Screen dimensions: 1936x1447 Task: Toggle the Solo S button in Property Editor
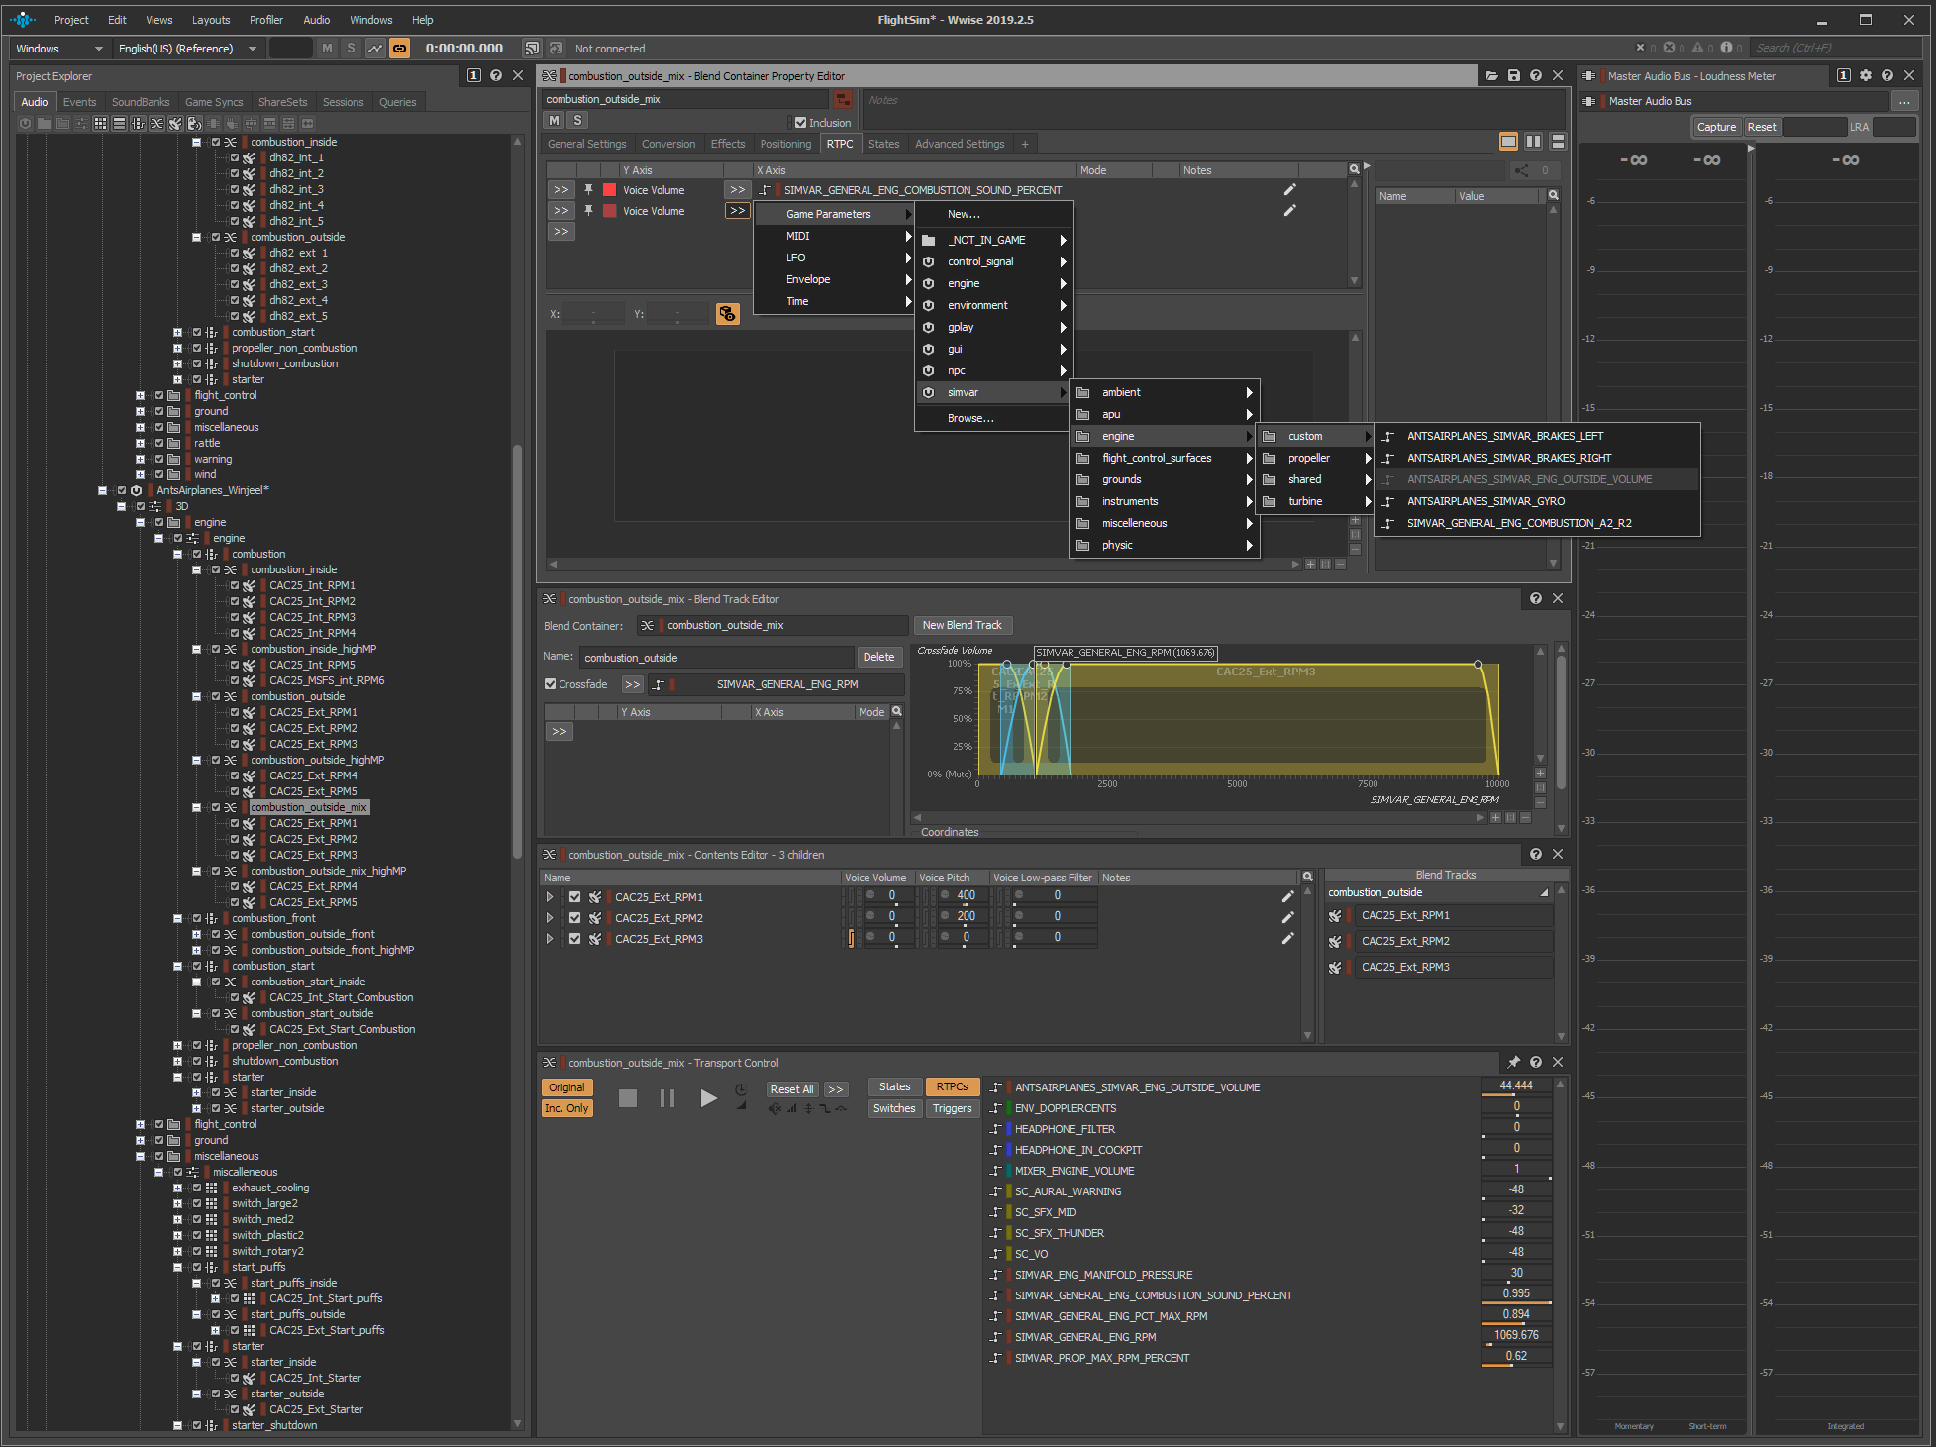point(577,120)
